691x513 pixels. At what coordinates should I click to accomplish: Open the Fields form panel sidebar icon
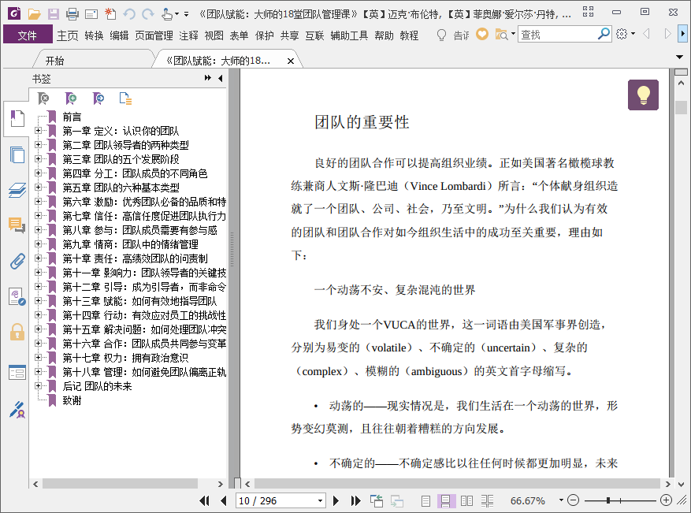point(17,374)
